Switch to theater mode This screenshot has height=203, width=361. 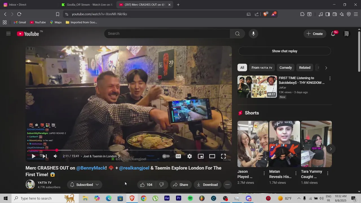pos(212,156)
